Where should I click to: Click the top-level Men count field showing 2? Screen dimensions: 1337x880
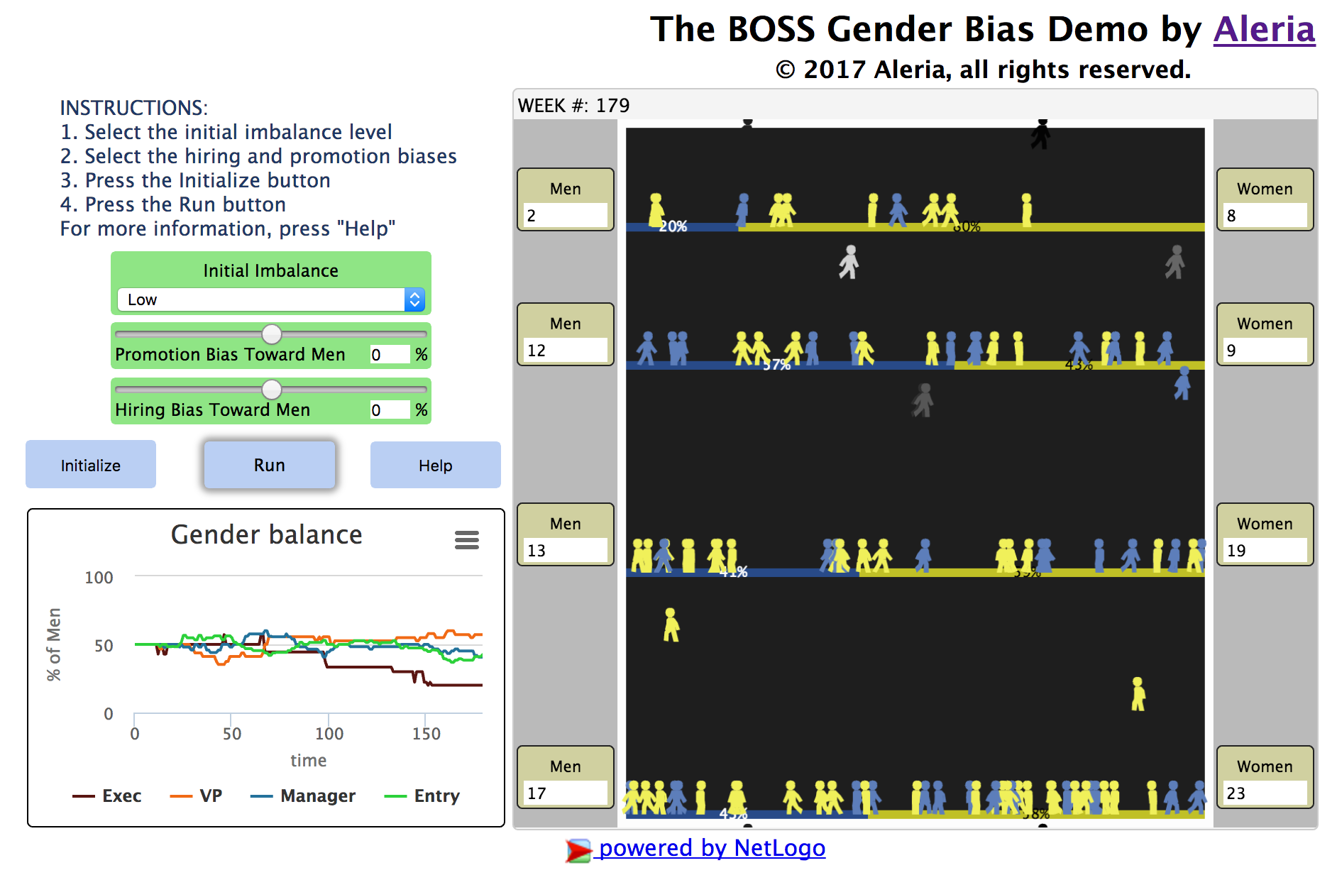click(x=566, y=215)
